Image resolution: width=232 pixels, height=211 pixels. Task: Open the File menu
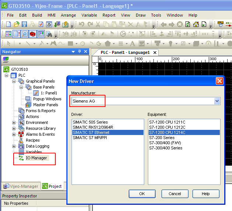[x=10, y=15]
